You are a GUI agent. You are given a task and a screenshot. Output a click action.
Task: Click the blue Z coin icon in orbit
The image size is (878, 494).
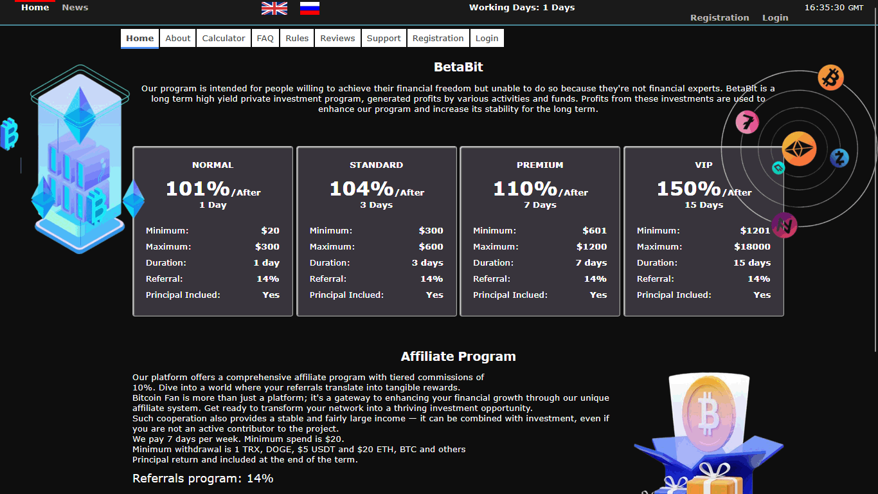pyautogui.click(x=839, y=158)
